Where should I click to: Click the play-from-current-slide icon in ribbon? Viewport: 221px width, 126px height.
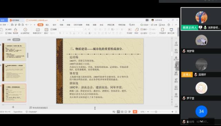click(x=25, y=30)
